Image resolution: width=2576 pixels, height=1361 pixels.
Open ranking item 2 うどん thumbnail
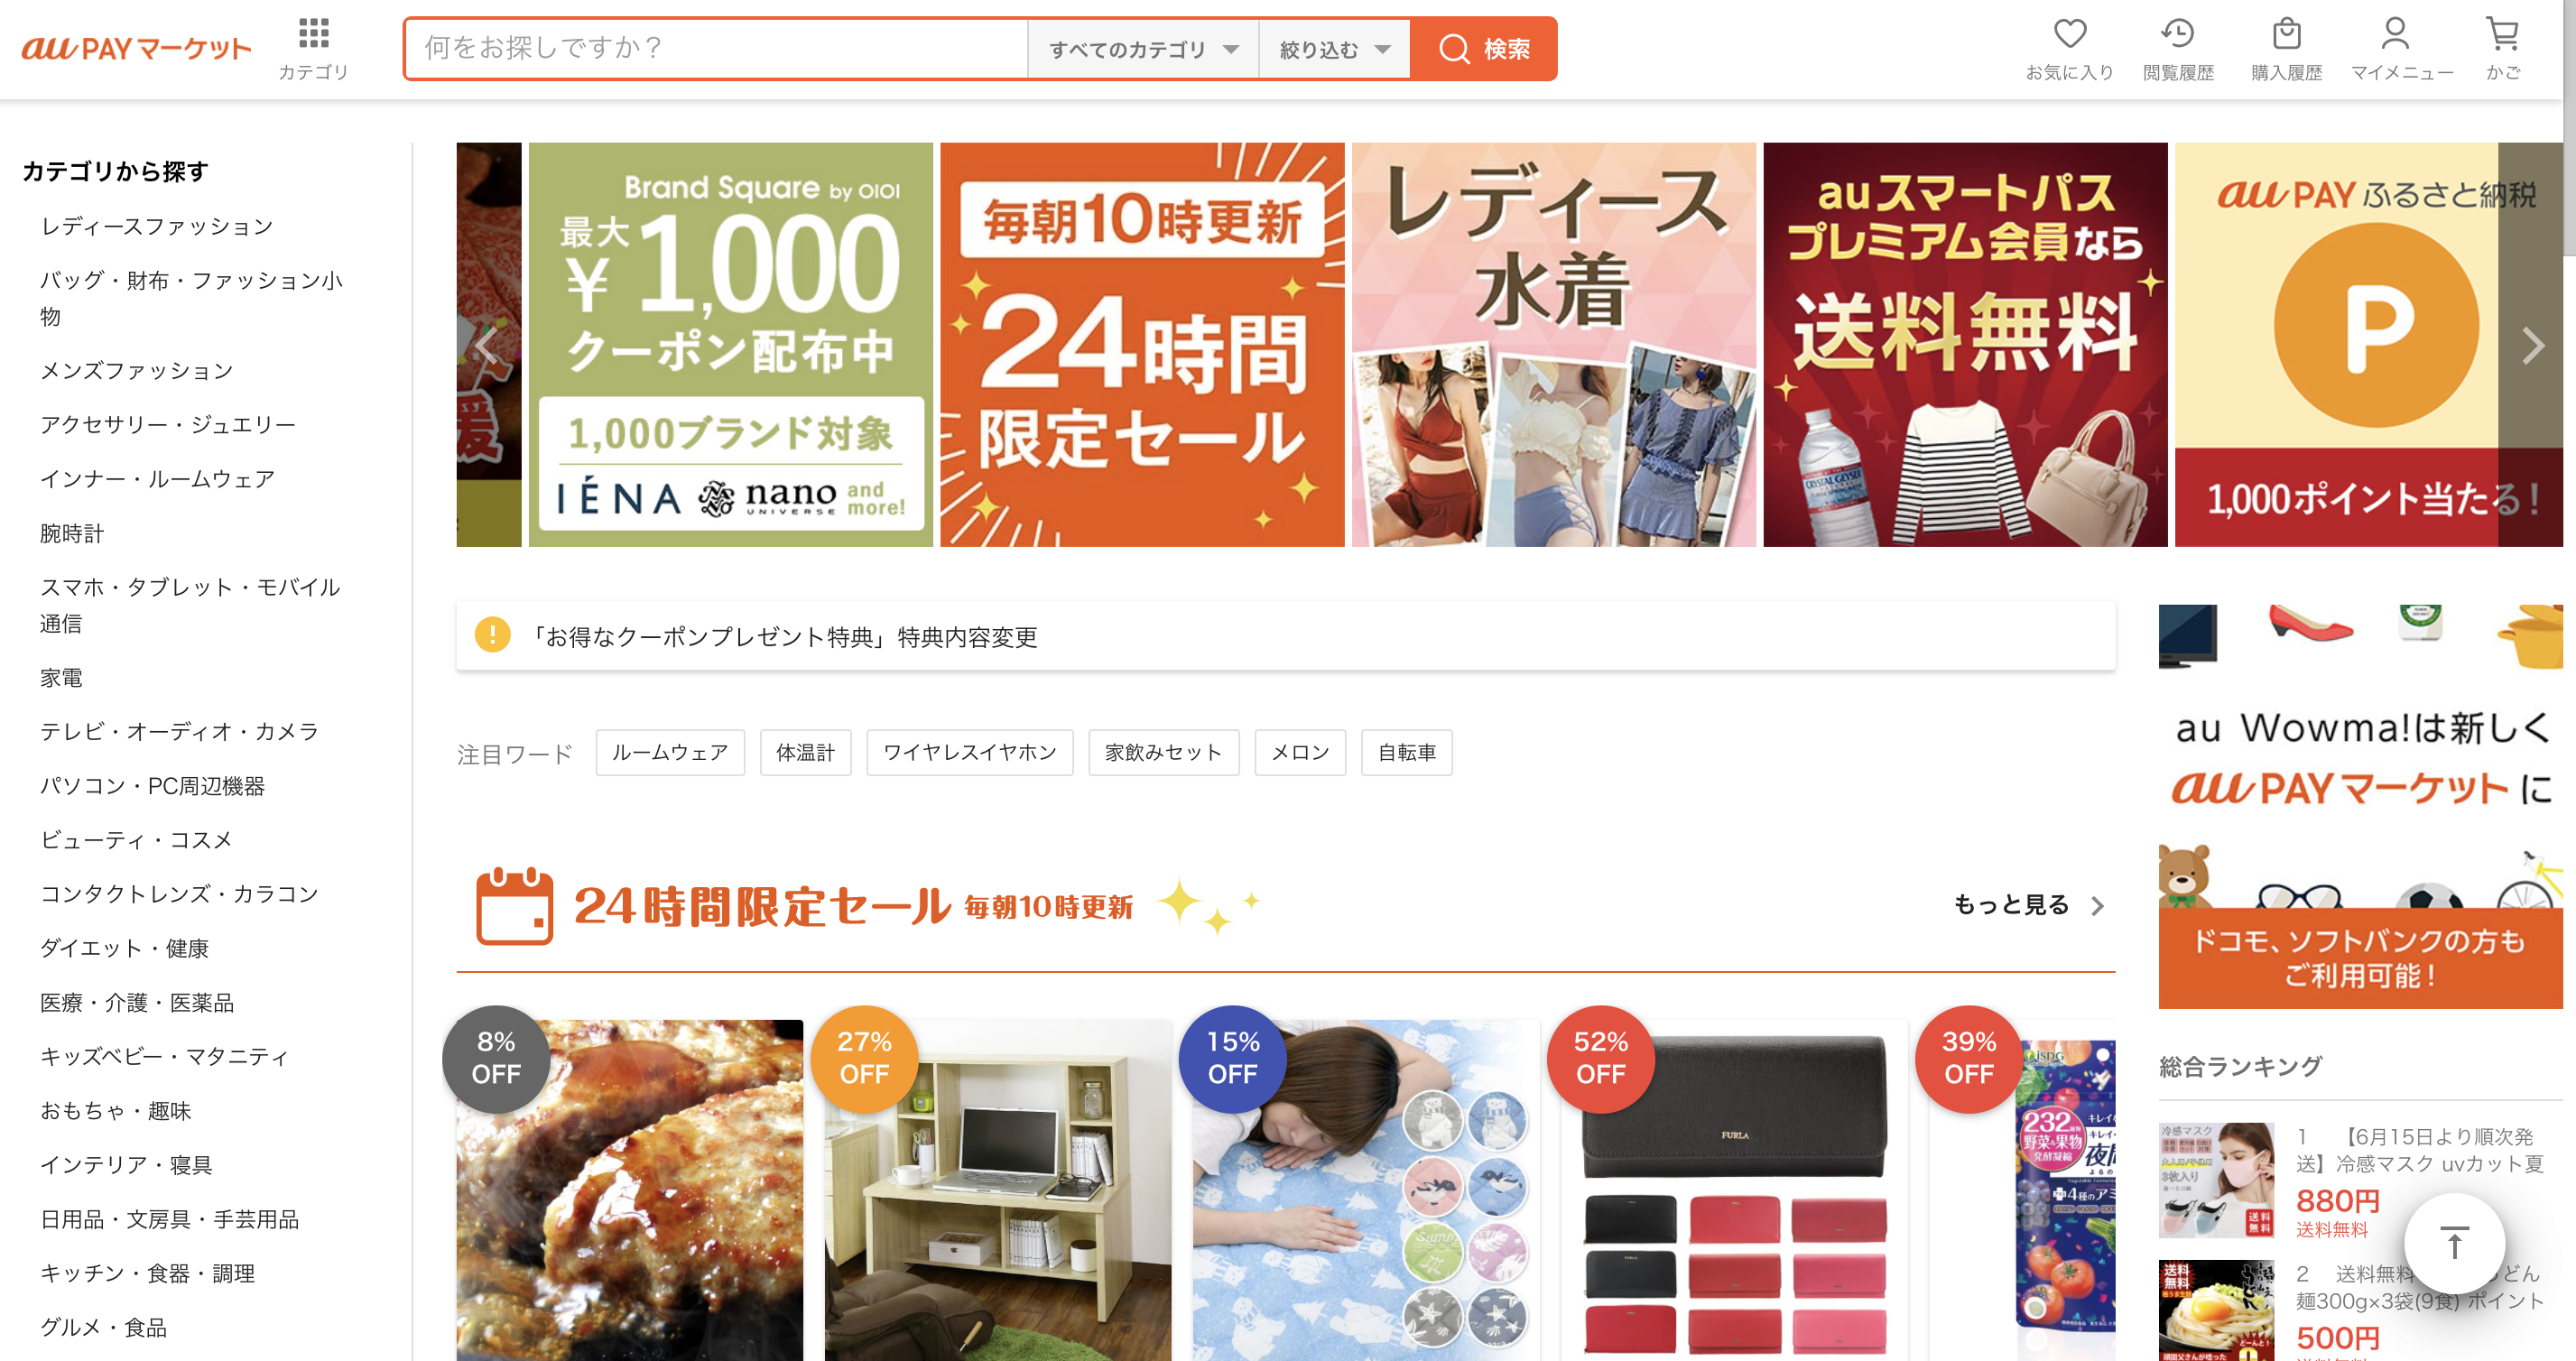click(x=2216, y=1310)
